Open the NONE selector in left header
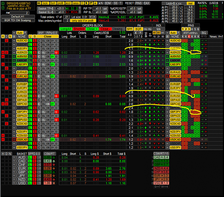 (x=22, y=37)
